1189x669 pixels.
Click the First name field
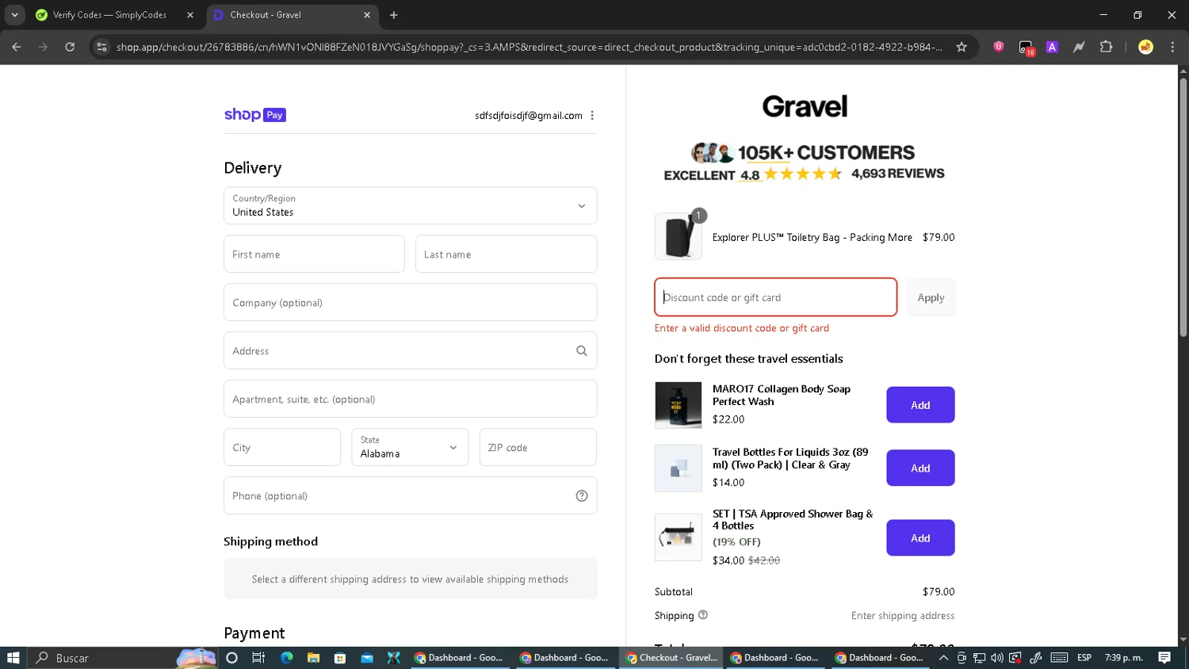click(314, 254)
